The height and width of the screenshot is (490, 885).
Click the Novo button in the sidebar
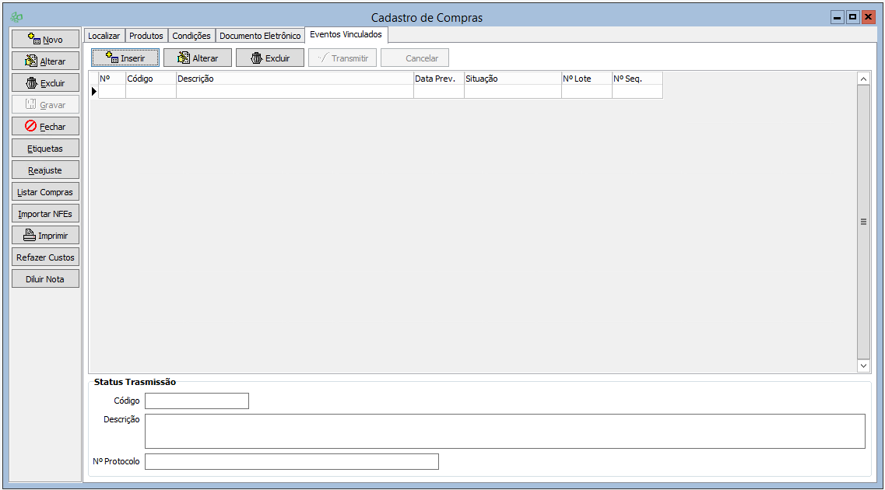click(45, 39)
